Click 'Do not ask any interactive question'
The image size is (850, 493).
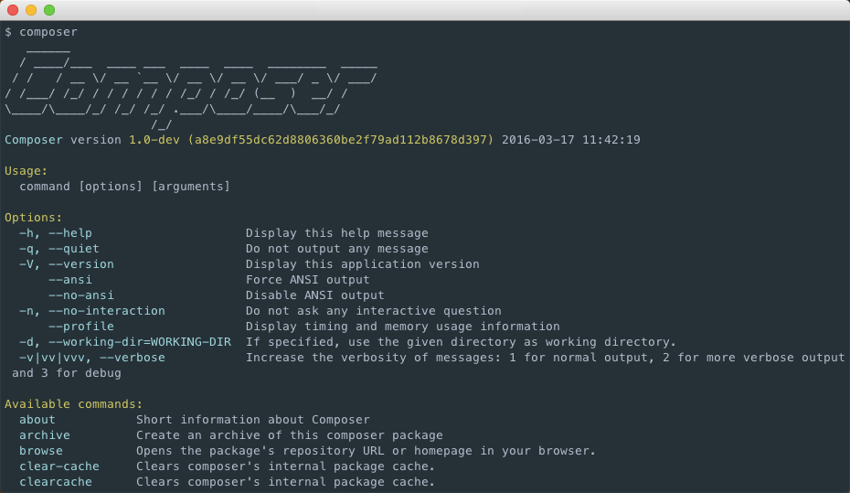pos(374,311)
